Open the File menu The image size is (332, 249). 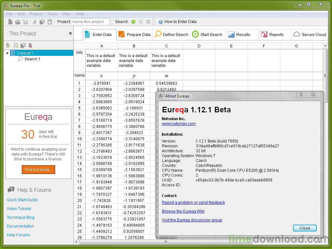tap(9, 14)
